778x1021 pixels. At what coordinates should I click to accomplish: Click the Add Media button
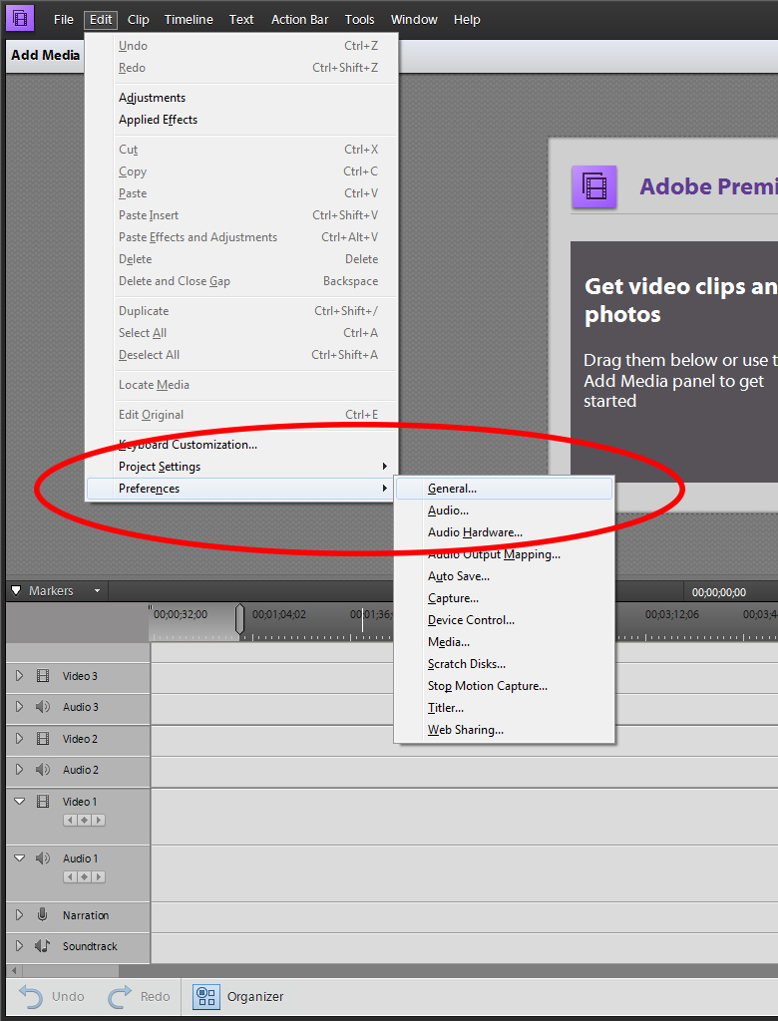coord(45,56)
